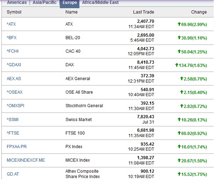Image resolution: width=214 pixels, height=193 pixels.
Task: Click the change value 15.52(1.75%)
Action: 194,174
